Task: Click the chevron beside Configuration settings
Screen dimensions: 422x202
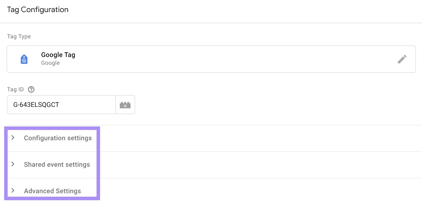Action: (13, 138)
